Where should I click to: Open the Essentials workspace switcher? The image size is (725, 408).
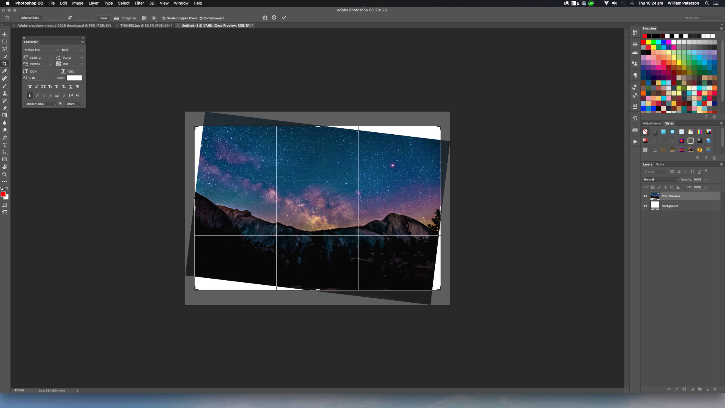click(x=703, y=18)
